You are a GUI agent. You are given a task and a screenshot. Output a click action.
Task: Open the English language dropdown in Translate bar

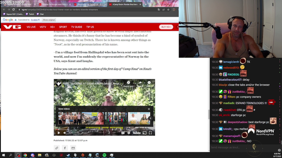click(x=35, y=20)
